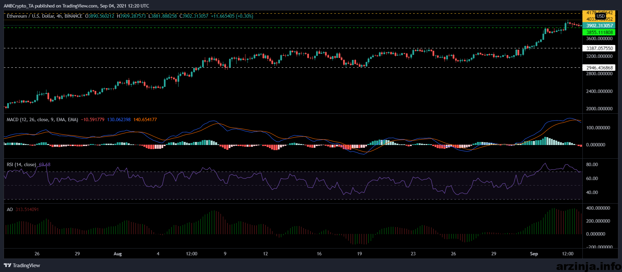
Task: Open the RSI (14, close) indicator label
Action: pos(21,164)
